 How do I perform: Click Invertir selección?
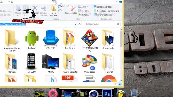pyautogui.click(x=103, y=15)
